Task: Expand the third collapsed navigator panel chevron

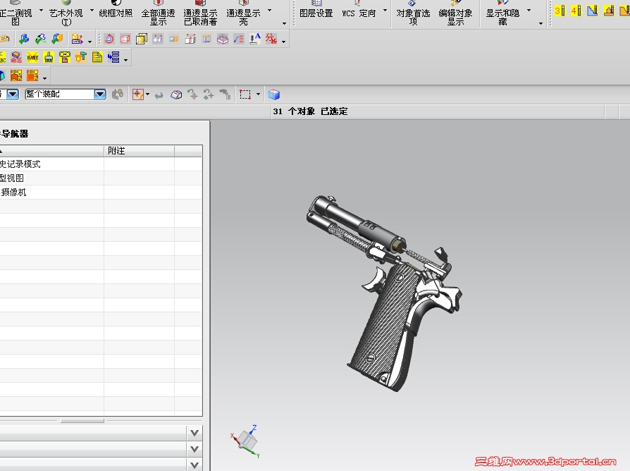Action: point(194,465)
